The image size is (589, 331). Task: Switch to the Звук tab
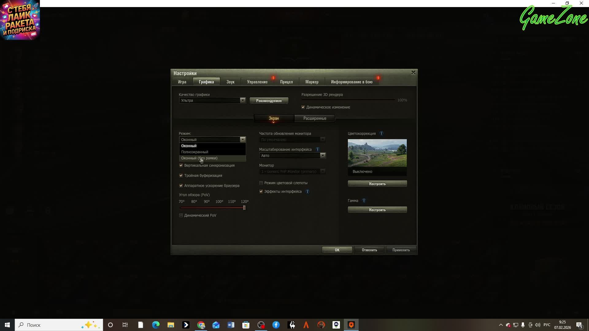coord(230,82)
